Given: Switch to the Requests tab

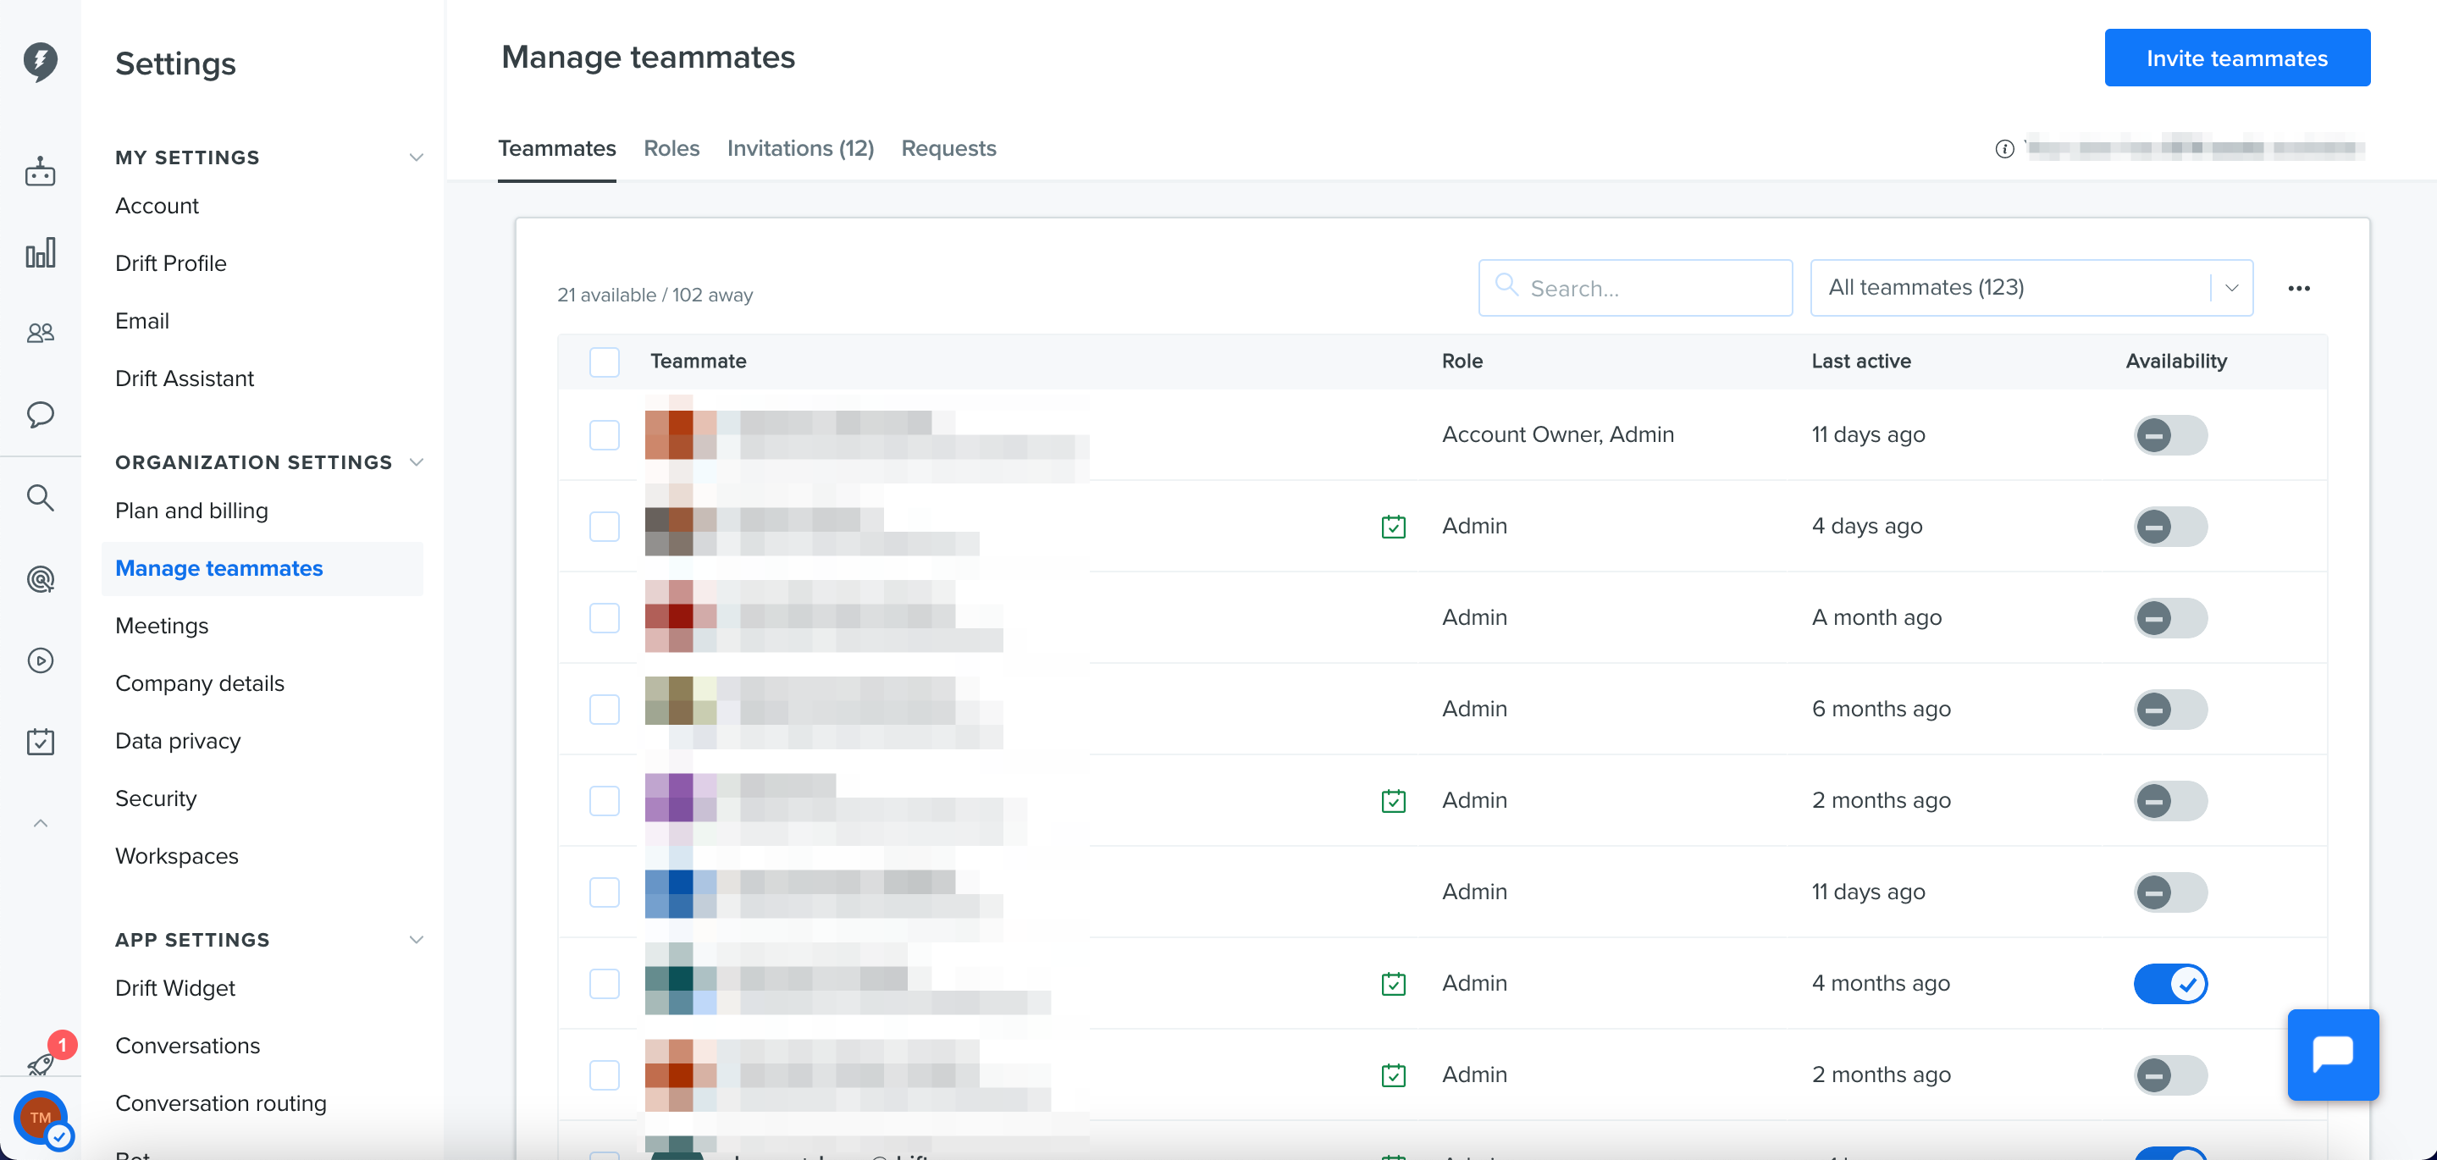Looking at the screenshot, I should coord(948,148).
